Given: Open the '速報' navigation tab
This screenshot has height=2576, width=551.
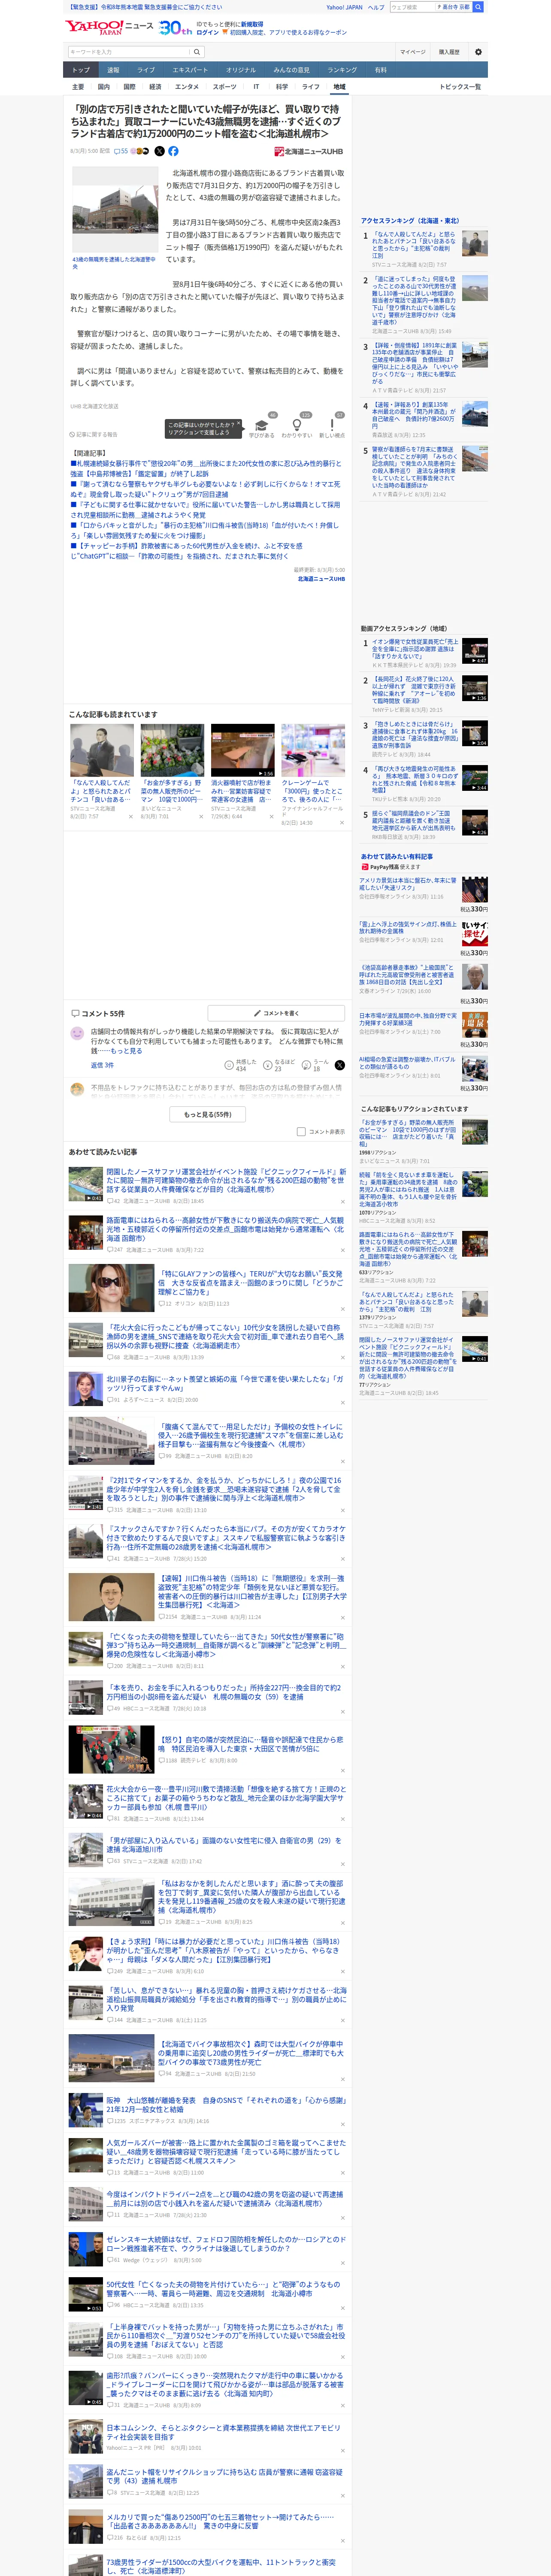Looking at the screenshot, I should click(x=113, y=70).
